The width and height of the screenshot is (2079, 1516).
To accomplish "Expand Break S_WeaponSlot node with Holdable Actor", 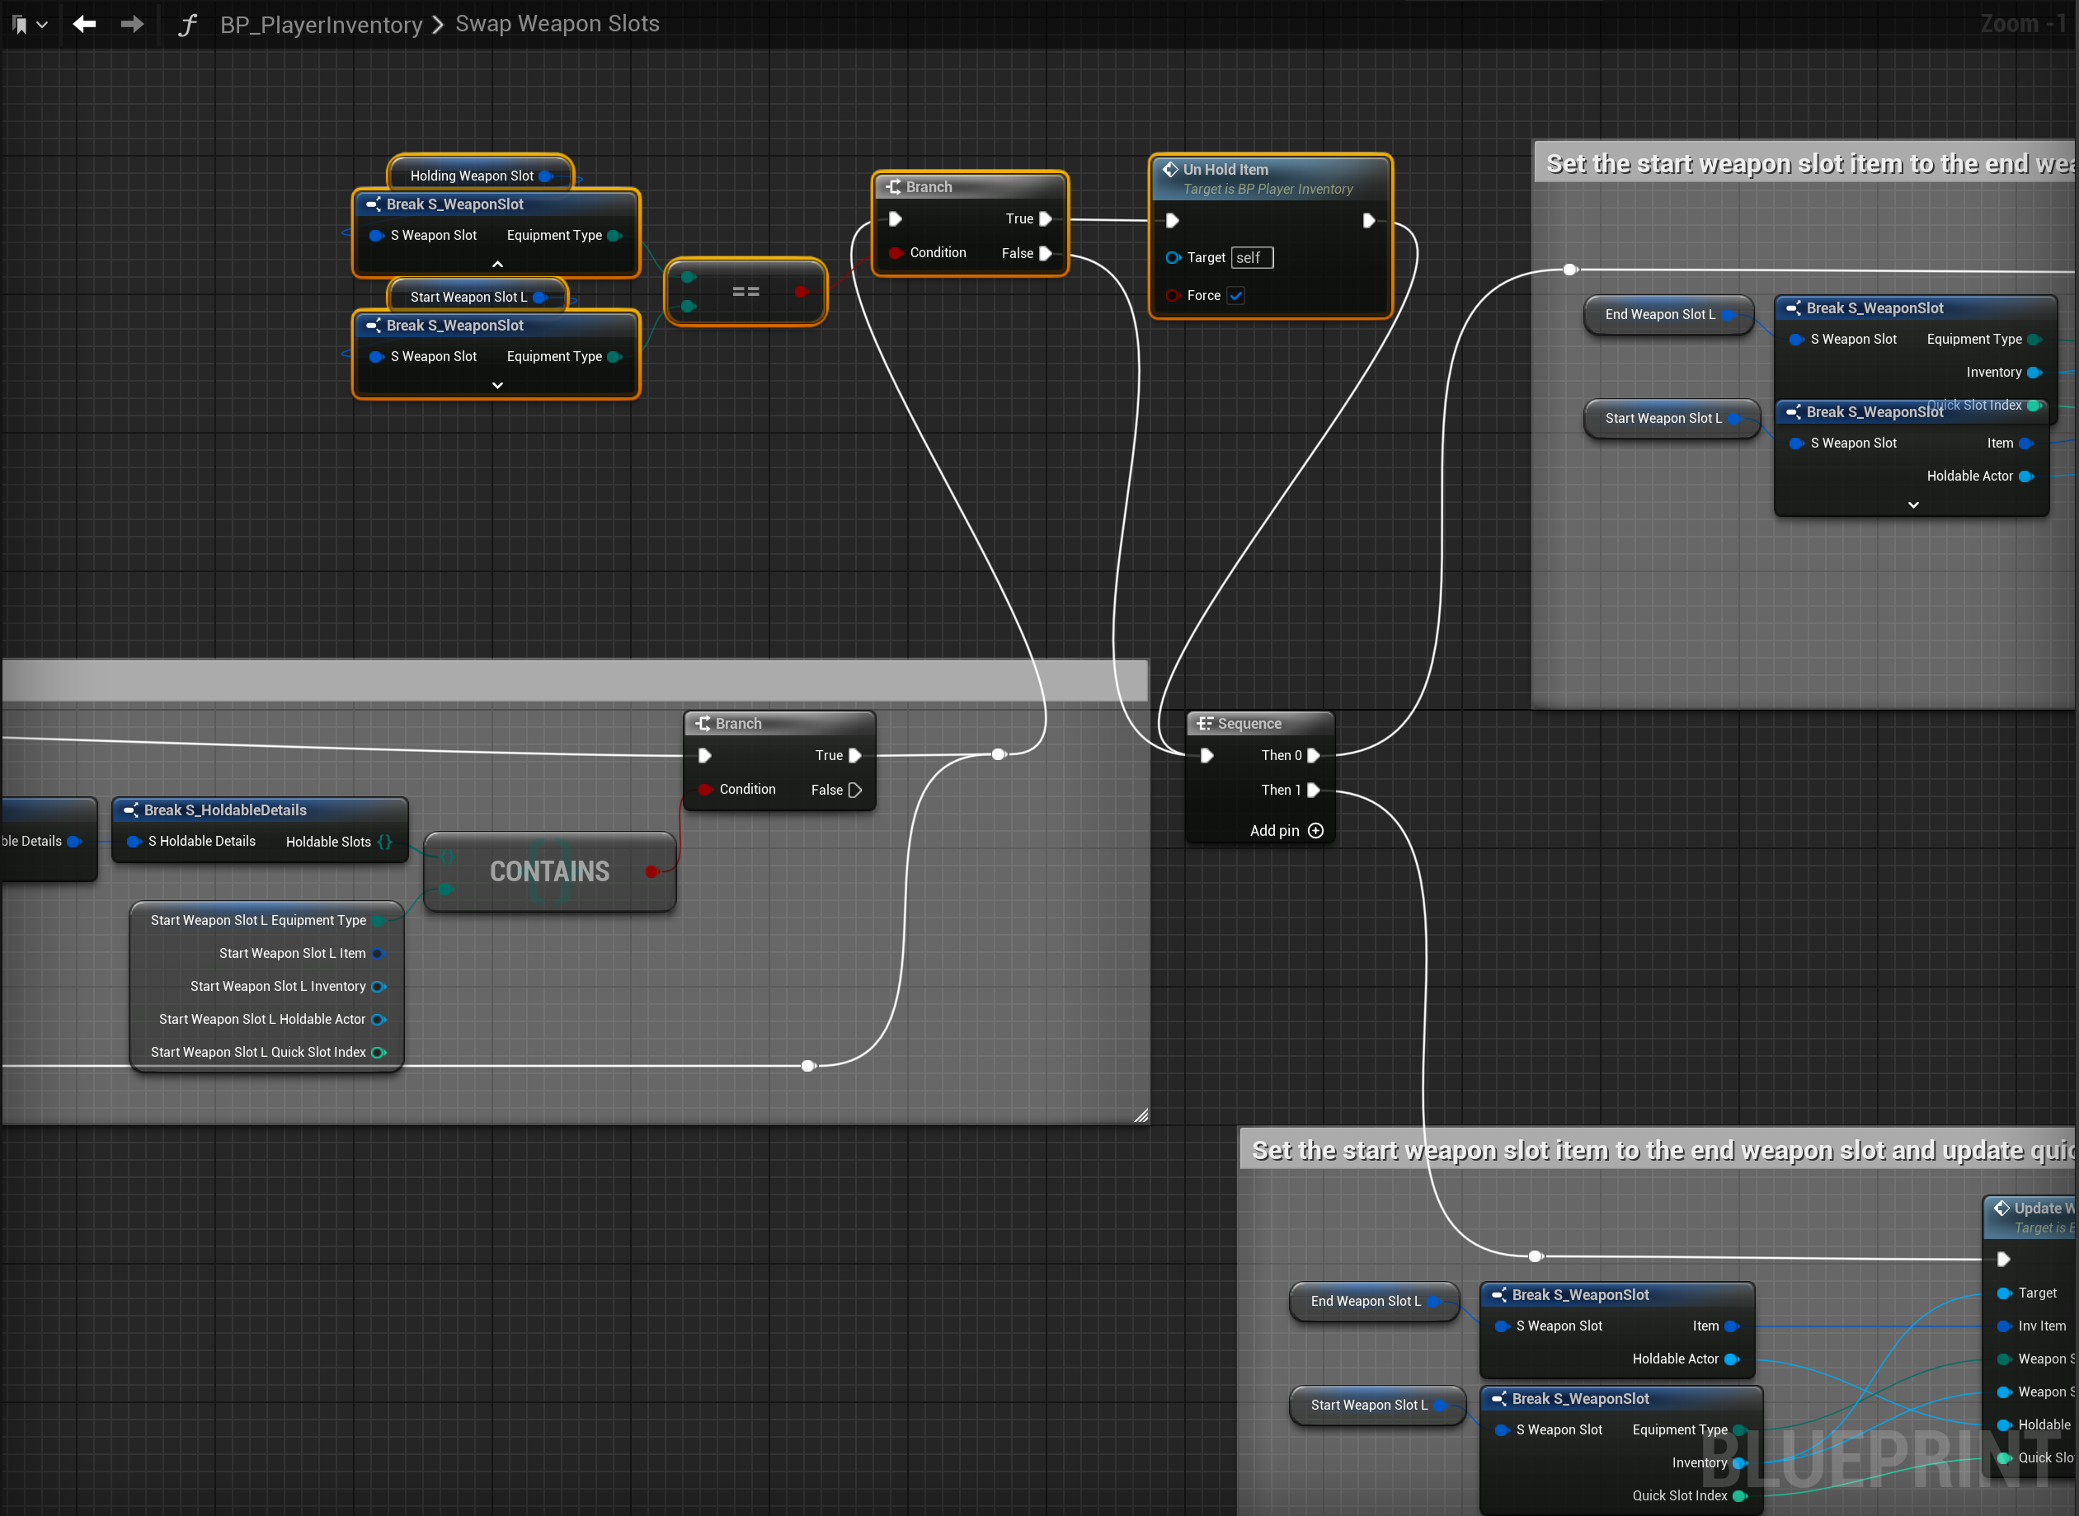I will (x=1913, y=505).
